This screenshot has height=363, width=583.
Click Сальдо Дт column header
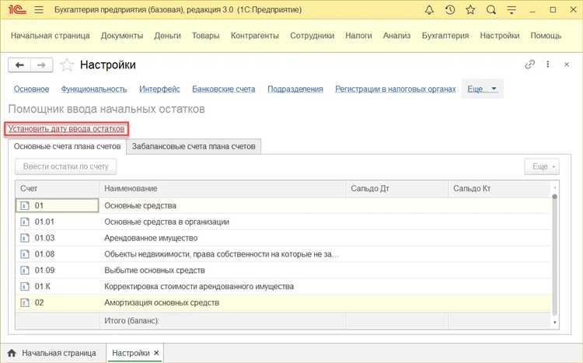(x=397, y=189)
